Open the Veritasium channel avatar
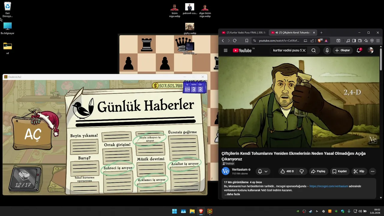The height and width of the screenshot is (216, 384). (x=226, y=171)
